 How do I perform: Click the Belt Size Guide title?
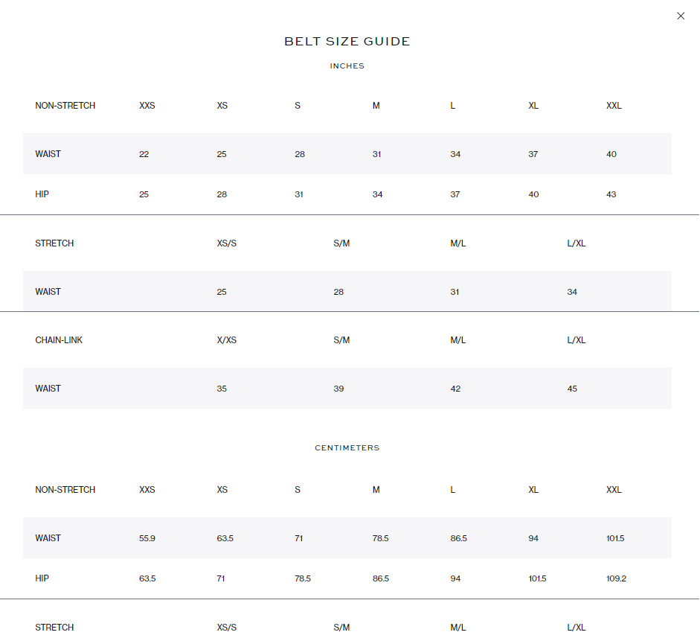click(347, 42)
